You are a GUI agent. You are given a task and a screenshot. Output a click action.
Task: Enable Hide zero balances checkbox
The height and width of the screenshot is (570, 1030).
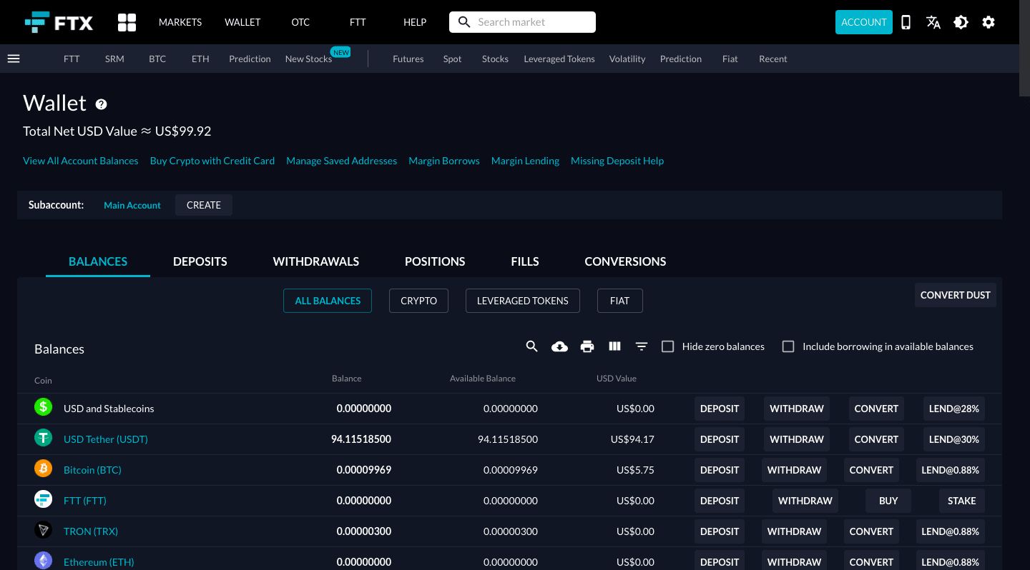tap(667, 346)
